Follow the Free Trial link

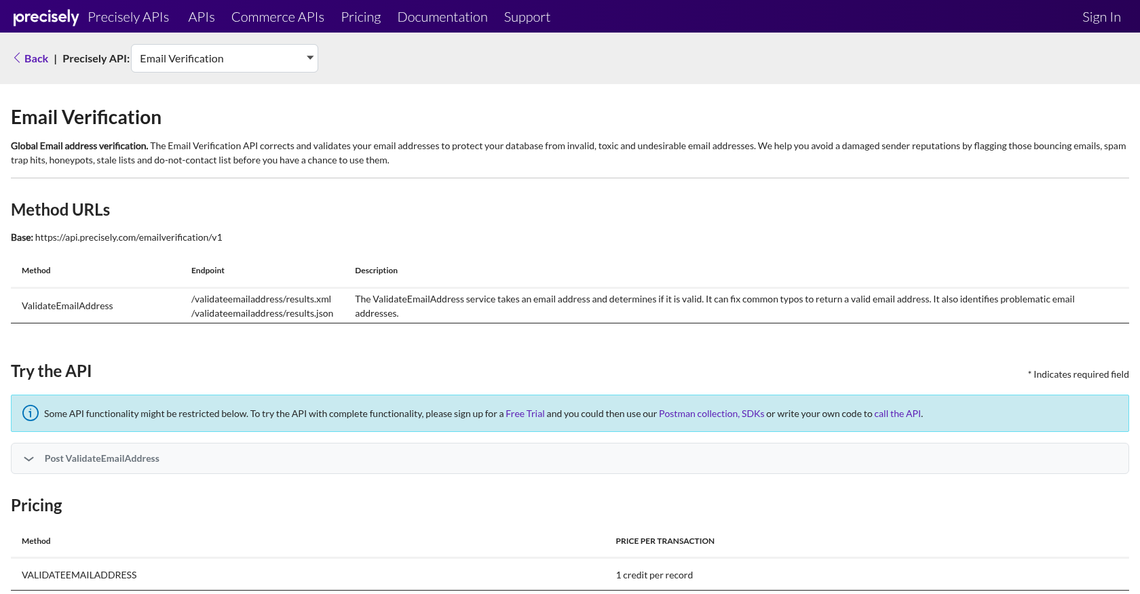click(x=525, y=414)
